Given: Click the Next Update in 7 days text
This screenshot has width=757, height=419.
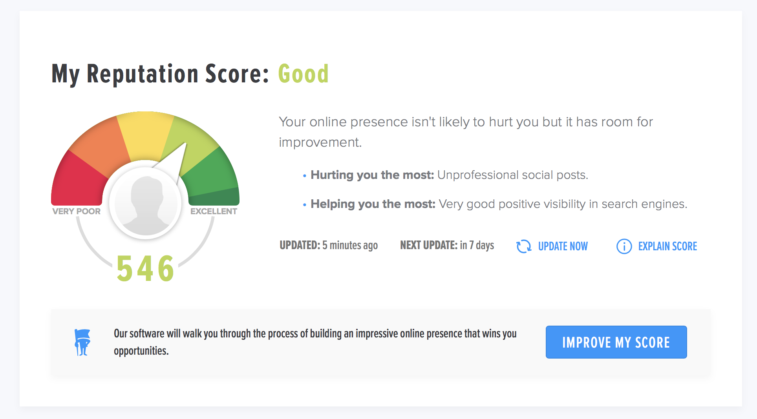Looking at the screenshot, I should coord(447,246).
